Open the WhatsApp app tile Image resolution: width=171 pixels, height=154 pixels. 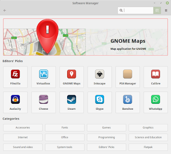coord(156,102)
